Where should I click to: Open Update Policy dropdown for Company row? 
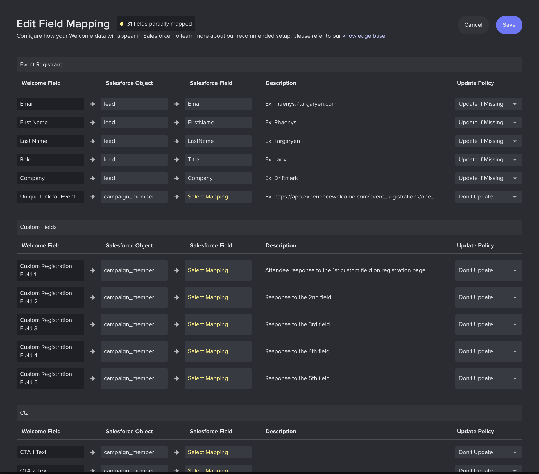point(489,178)
